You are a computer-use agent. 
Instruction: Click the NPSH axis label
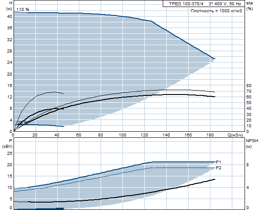click(x=252, y=141)
